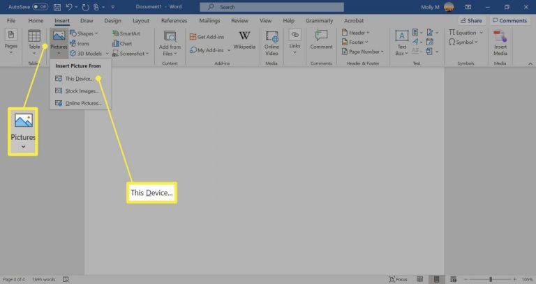Open the Screenshot dropdown
Screen dimensions: 536x284
131,54
